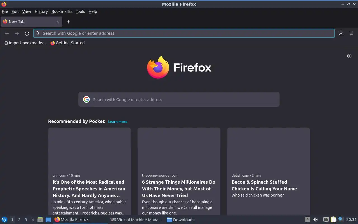
Task: Click the delish.com source label
Action: tap(240, 175)
